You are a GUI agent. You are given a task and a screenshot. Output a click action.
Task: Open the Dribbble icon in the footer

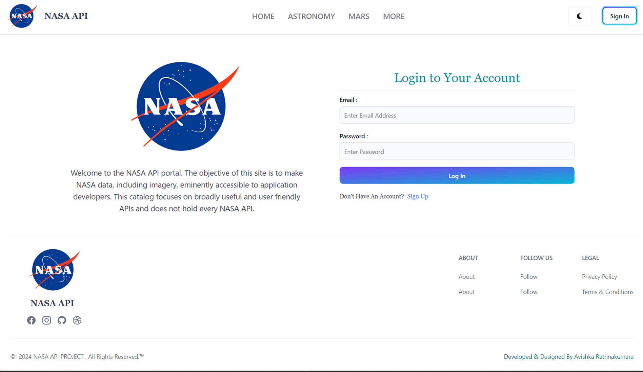pos(77,320)
